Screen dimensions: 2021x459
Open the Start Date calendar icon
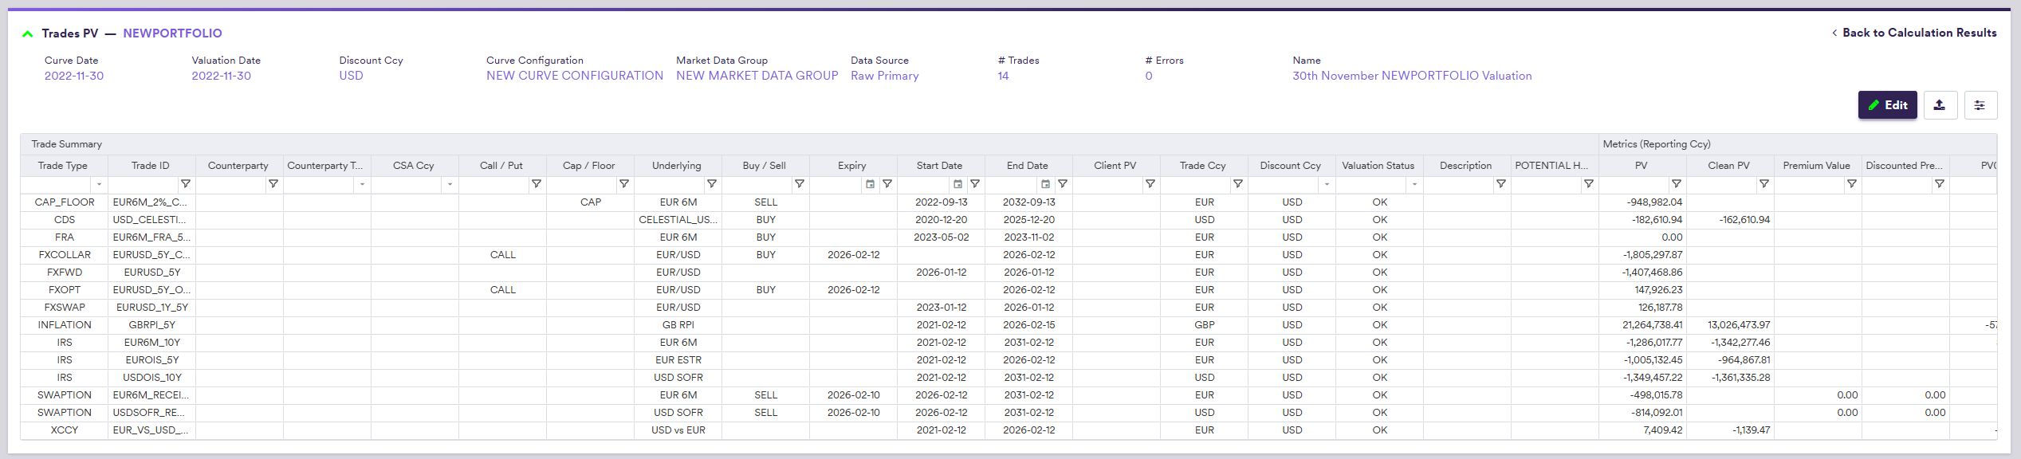[x=958, y=184]
